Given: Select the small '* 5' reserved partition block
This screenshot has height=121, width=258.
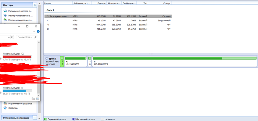Looking at the screenshot, I should click(62, 61).
